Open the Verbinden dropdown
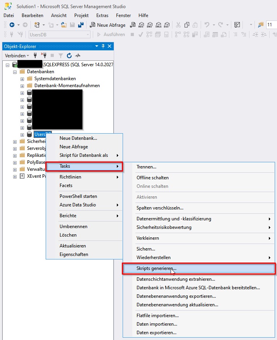The image size is (277, 340). (x=17, y=55)
